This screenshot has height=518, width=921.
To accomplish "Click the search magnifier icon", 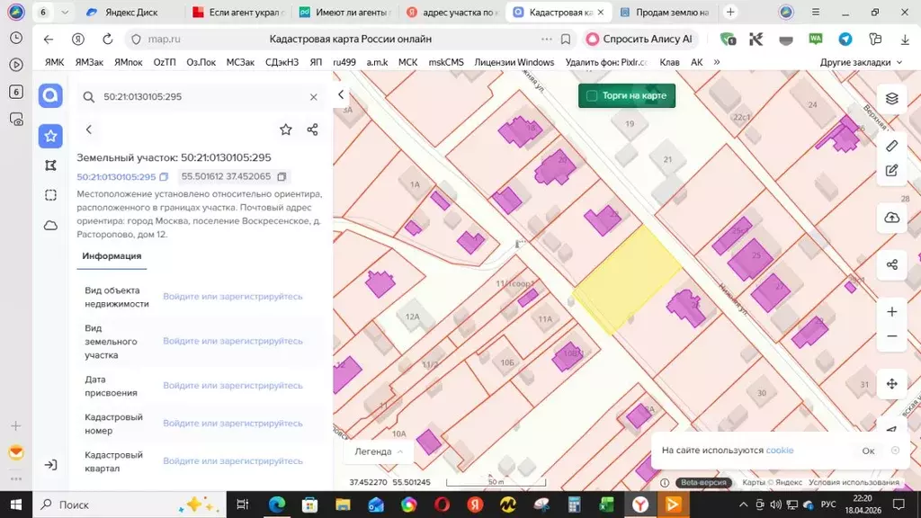I will [x=89, y=97].
